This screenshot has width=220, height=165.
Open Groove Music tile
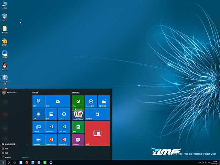tap(91, 101)
